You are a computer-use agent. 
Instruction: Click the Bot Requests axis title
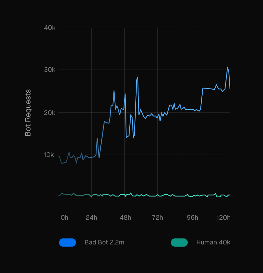(x=28, y=113)
